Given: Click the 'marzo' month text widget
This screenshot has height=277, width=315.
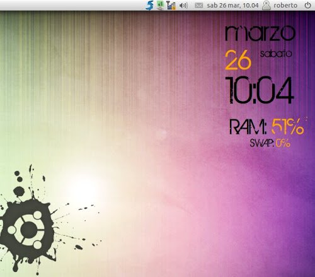Looking at the screenshot, I should pyautogui.click(x=260, y=33).
